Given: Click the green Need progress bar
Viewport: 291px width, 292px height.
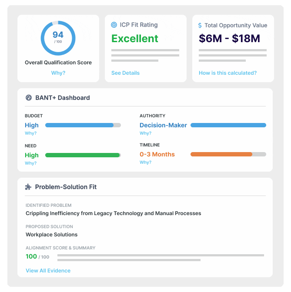Looking at the screenshot, I should (83, 155).
